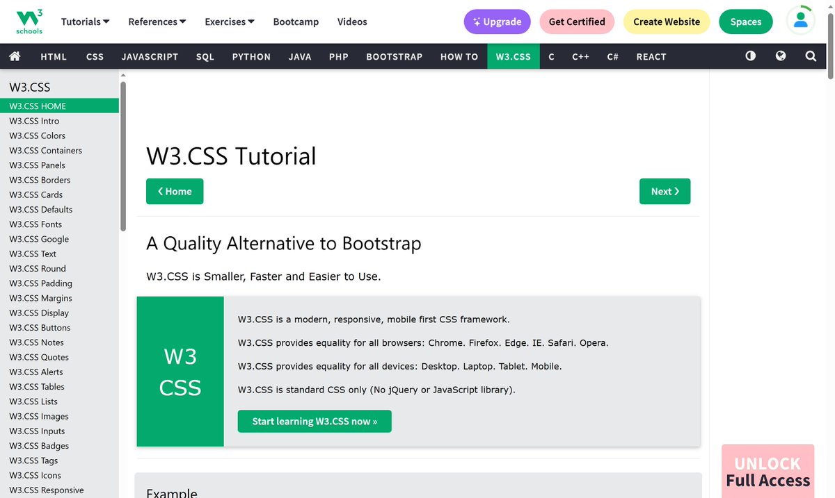Open W3.CSS Panels in sidebar

(59, 165)
